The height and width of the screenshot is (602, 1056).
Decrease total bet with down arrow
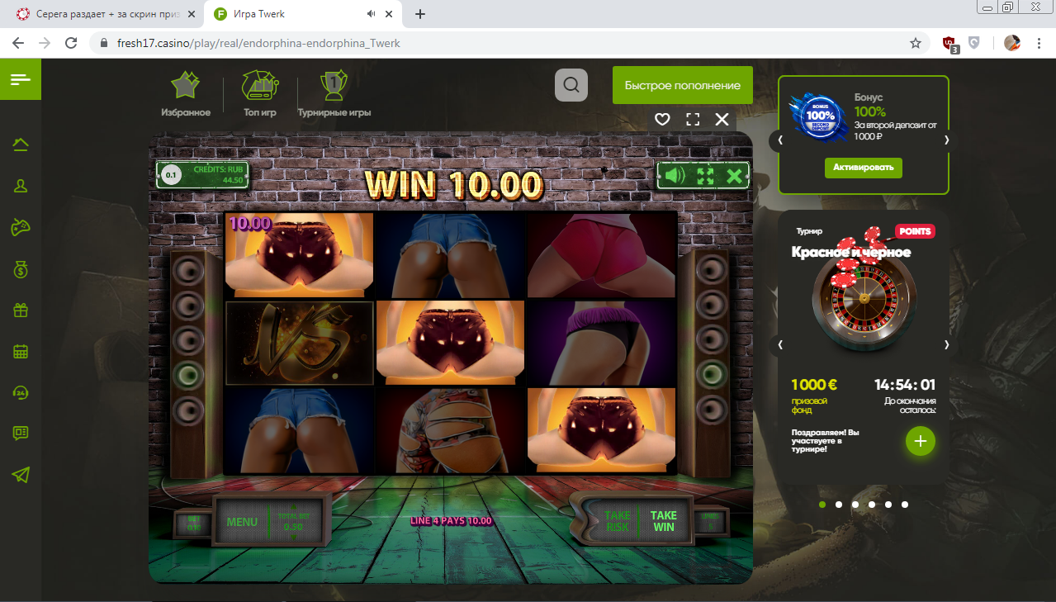(293, 538)
